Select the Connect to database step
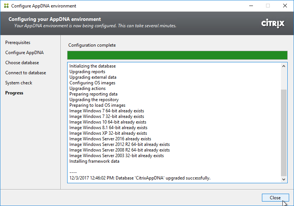The height and width of the screenshot is (206, 294). [25, 73]
